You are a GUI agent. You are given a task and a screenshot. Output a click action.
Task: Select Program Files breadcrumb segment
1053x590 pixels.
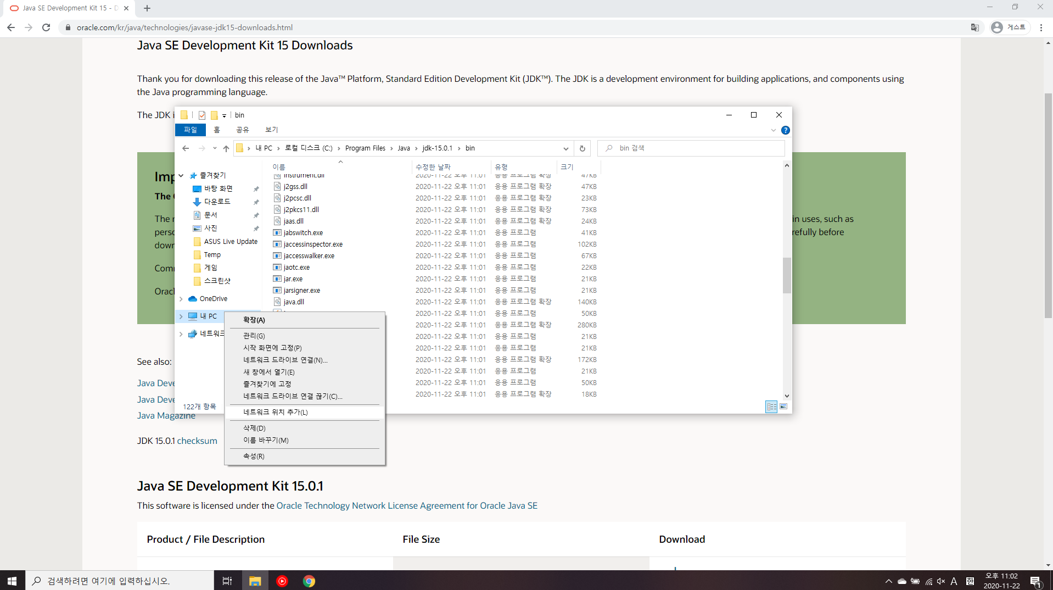coord(365,148)
